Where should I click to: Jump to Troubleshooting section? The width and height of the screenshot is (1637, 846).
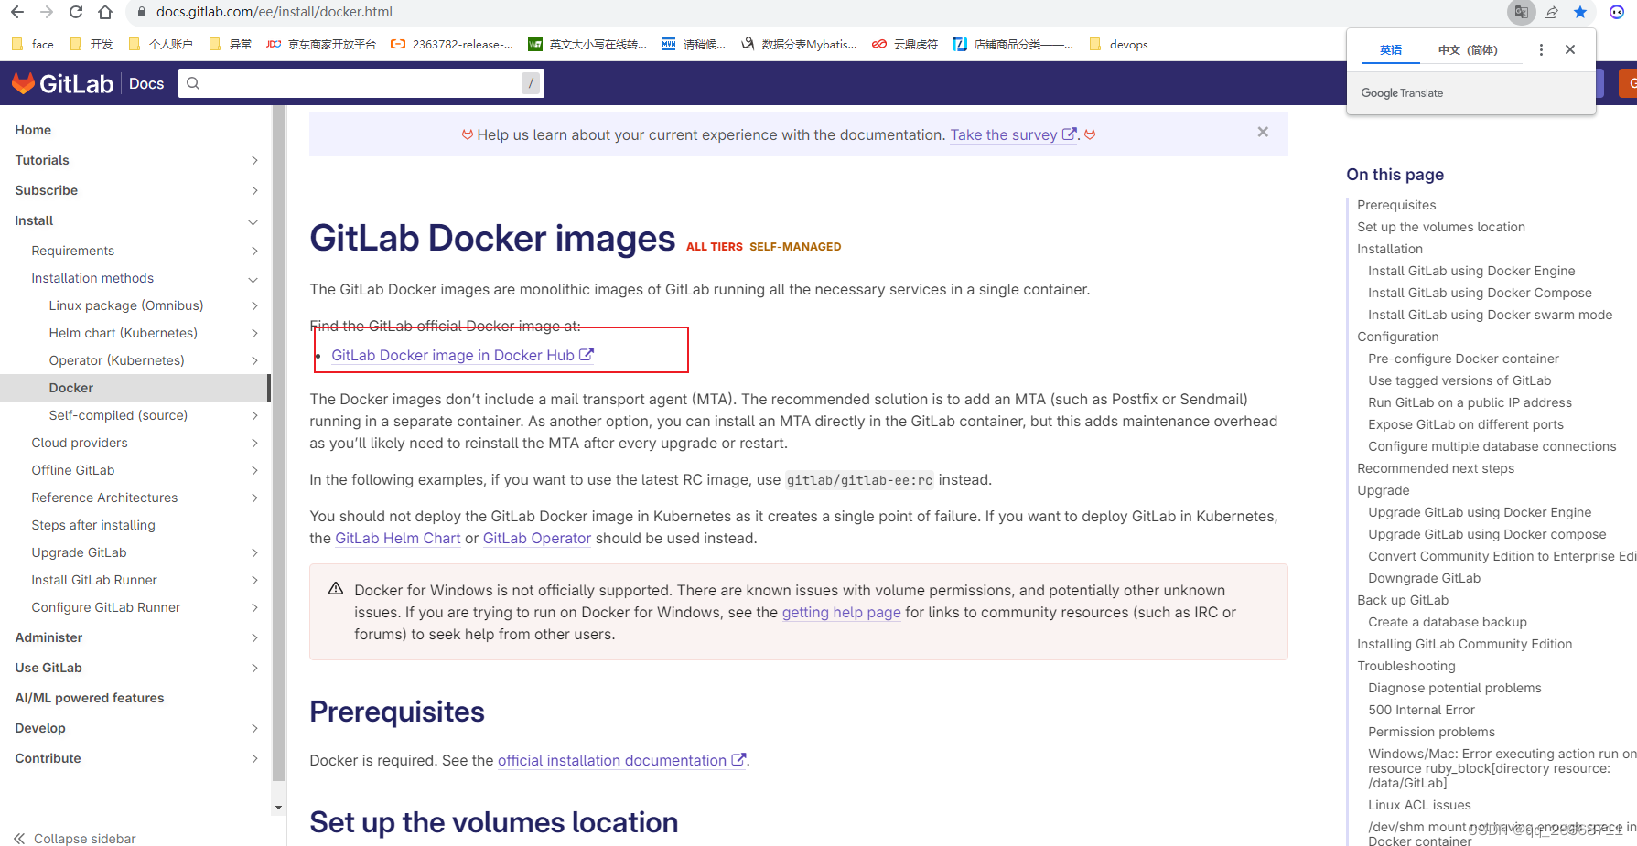click(1406, 666)
